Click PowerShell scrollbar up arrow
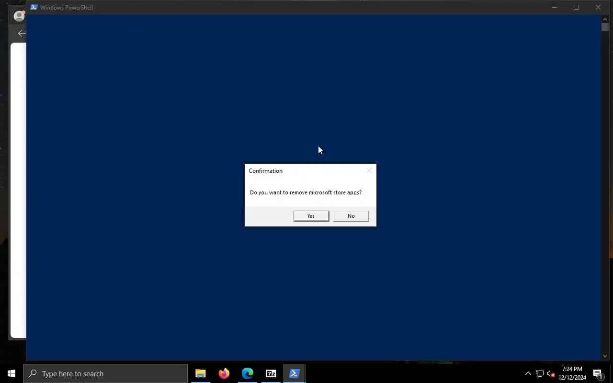This screenshot has height=383, width=613. [x=605, y=19]
